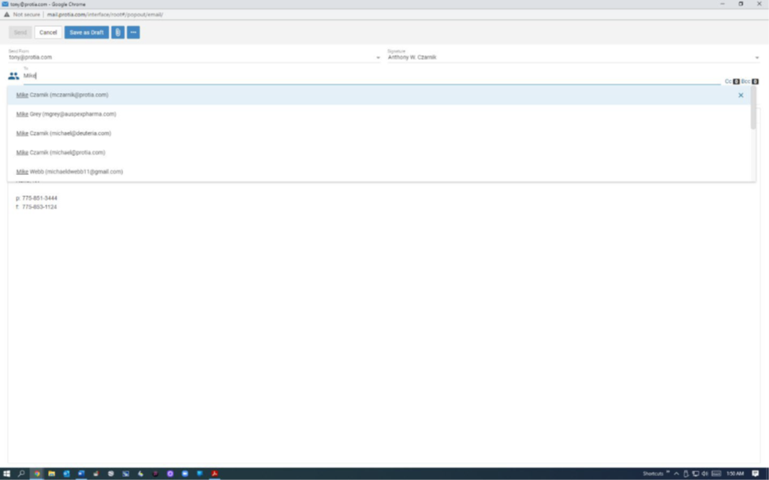Screen dimensions: 769x480
Task: Click the attach file paperclip icon
Action: (118, 32)
